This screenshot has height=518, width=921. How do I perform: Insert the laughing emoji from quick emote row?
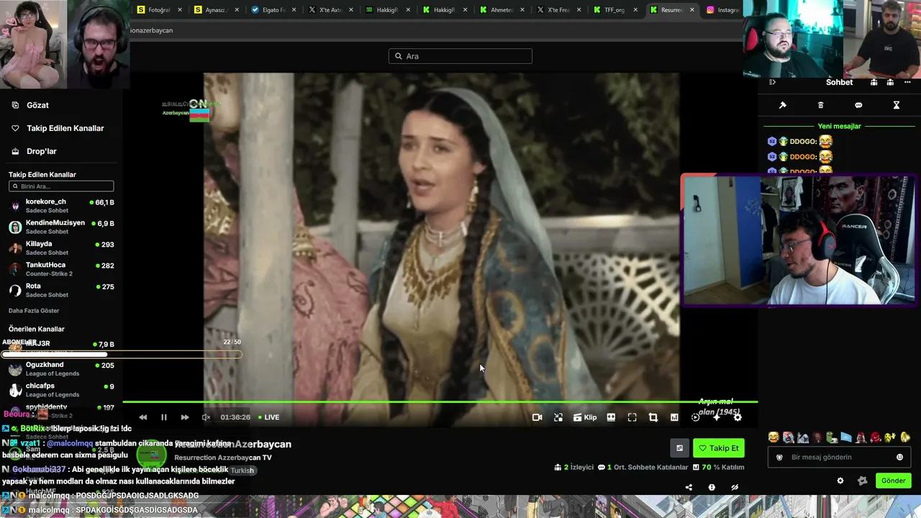(773, 437)
